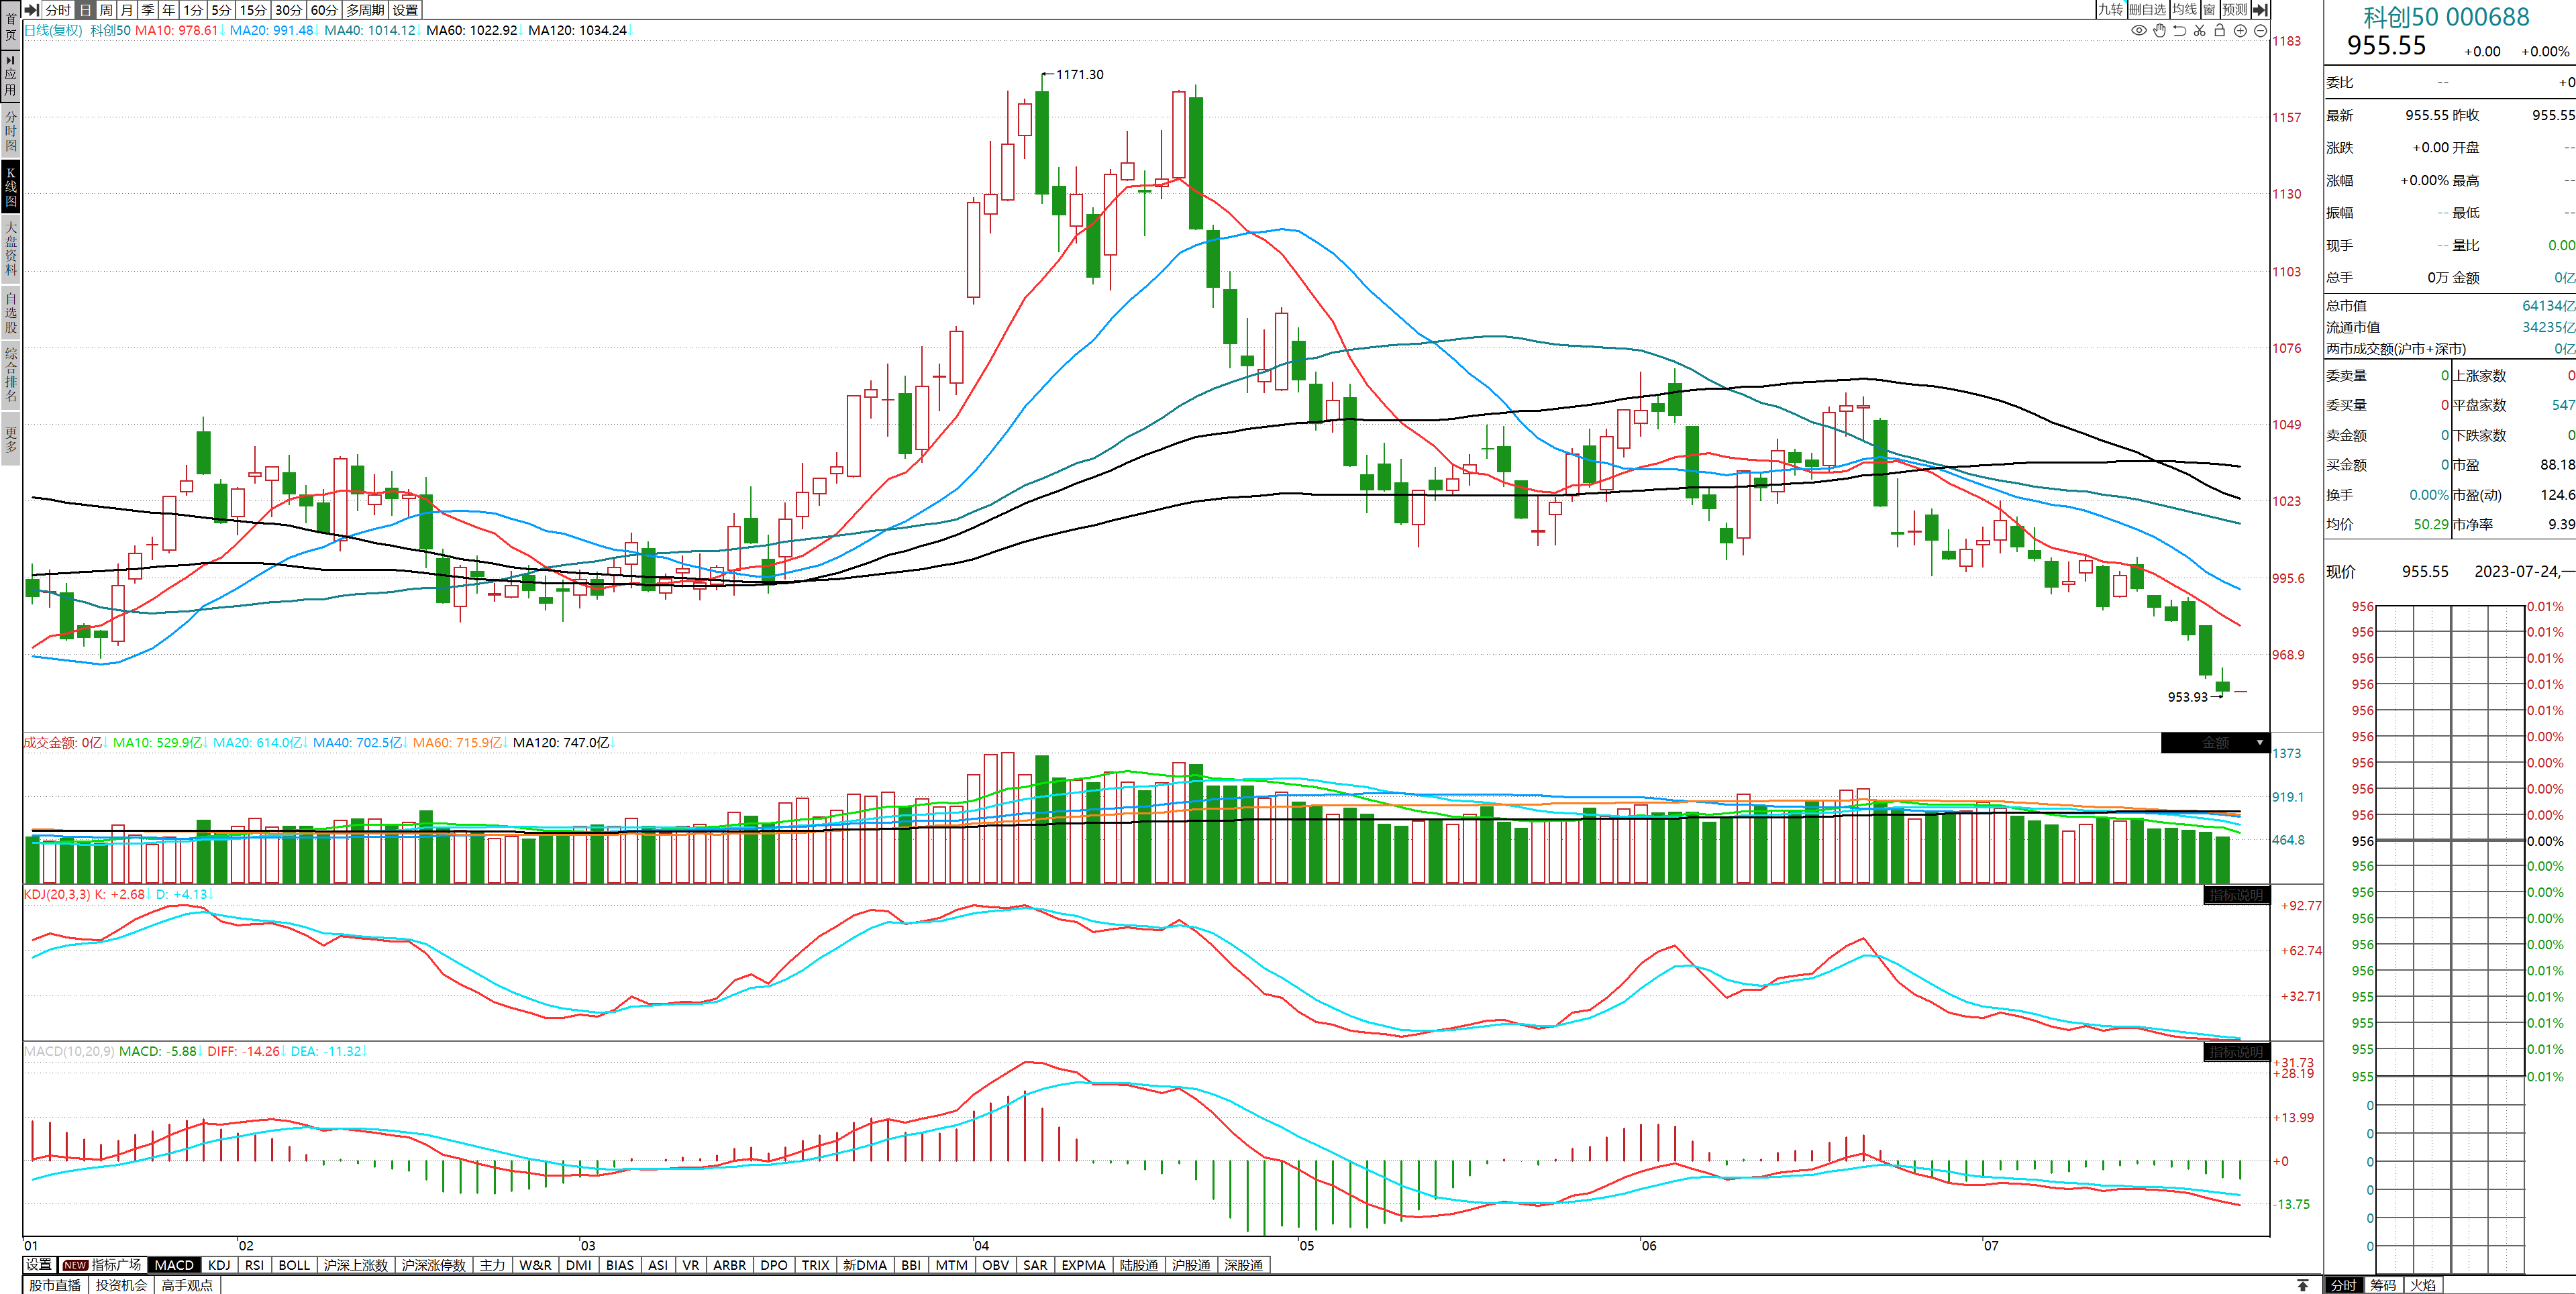The height and width of the screenshot is (1294, 2576).
Task: Click the 删自选 button
Action: [x=2147, y=9]
